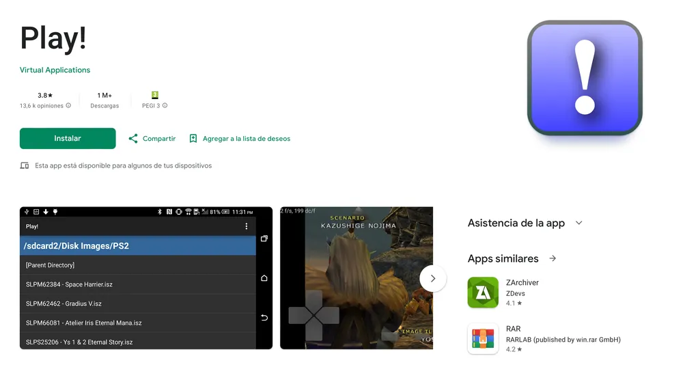View the 3.8 star rating reviews
This screenshot has height=365, width=683.
pyautogui.click(x=45, y=96)
